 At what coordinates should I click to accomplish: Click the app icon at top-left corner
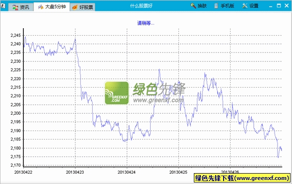[x=3, y=6]
